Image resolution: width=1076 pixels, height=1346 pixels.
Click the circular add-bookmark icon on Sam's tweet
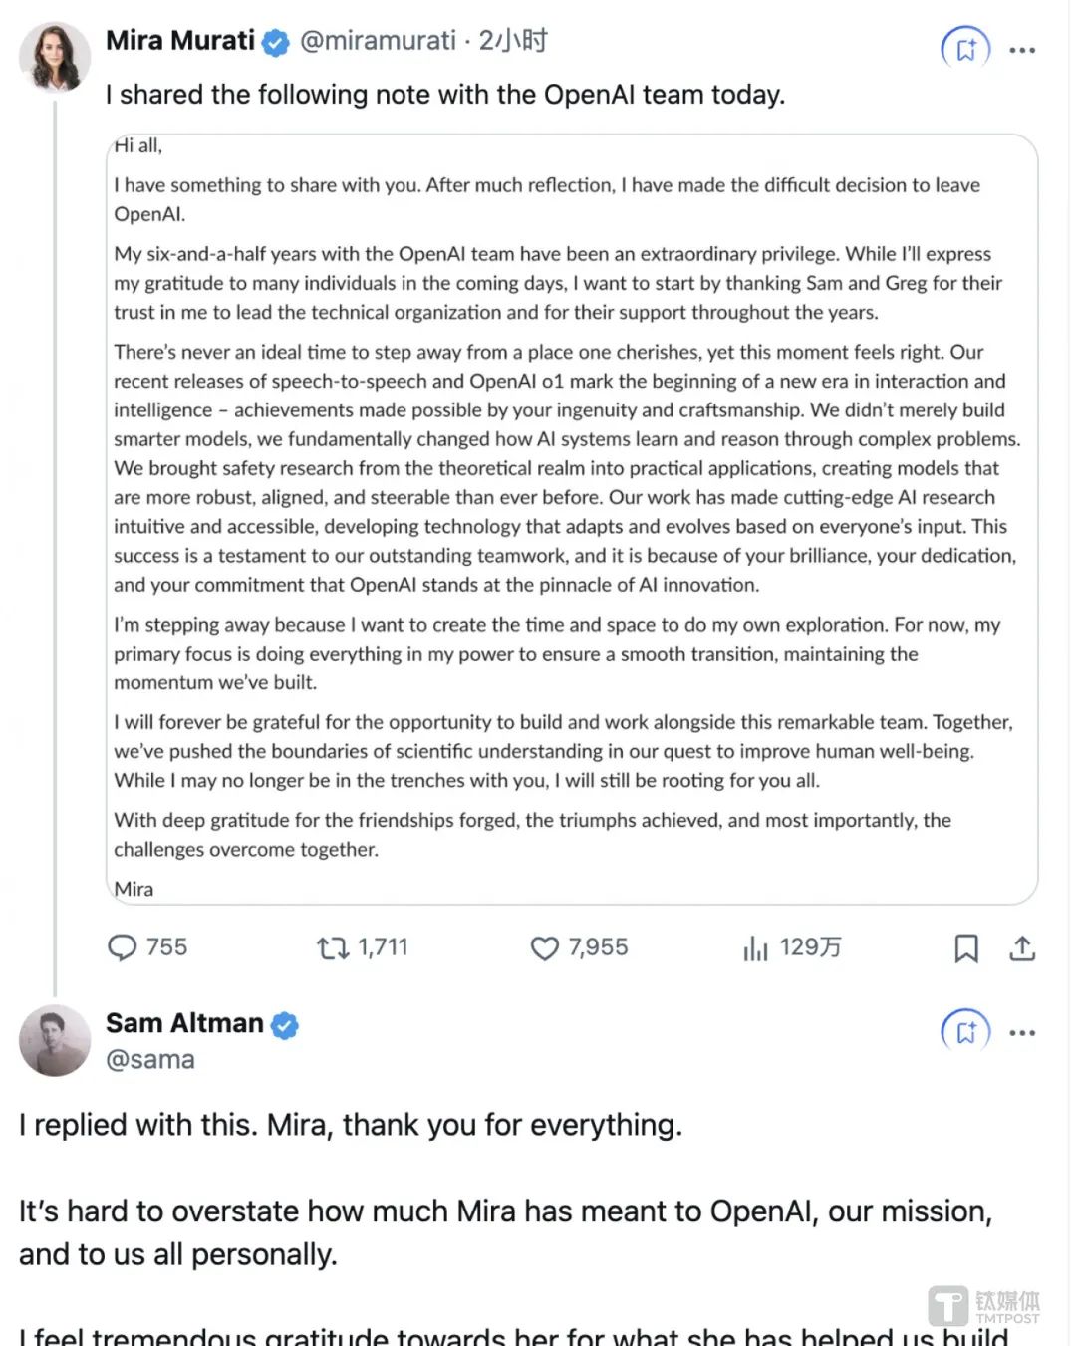965,1032
